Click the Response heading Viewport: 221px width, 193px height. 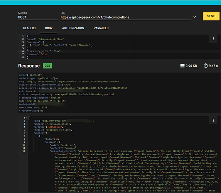tap(29, 66)
